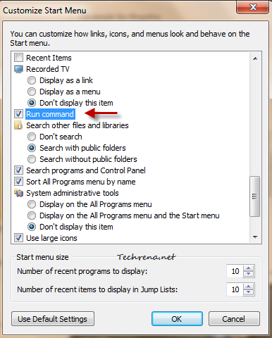
Task: Increase recent items in Jump Lists
Action: 249,287
